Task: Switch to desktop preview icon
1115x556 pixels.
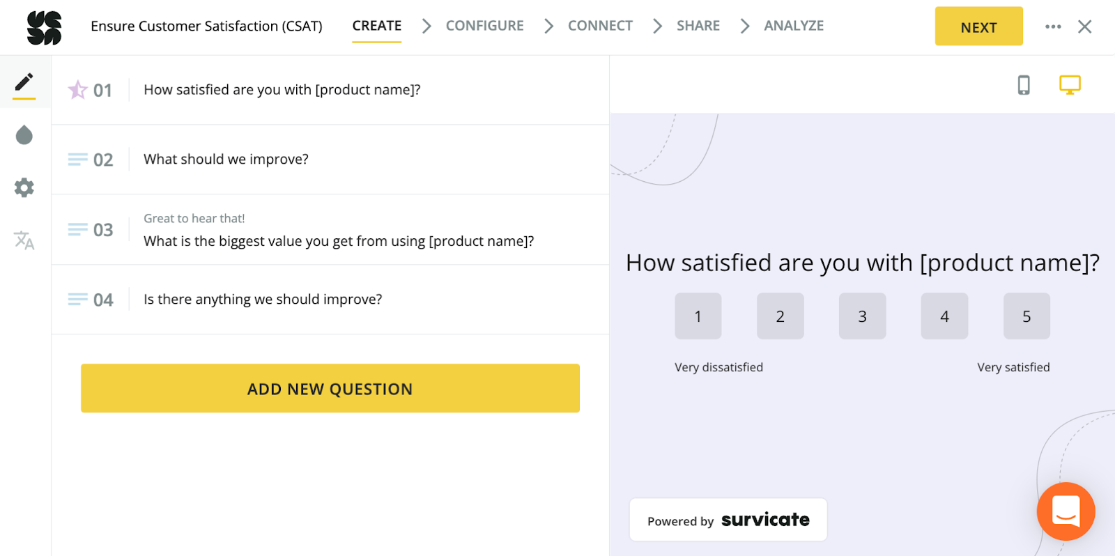Action: (x=1070, y=85)
